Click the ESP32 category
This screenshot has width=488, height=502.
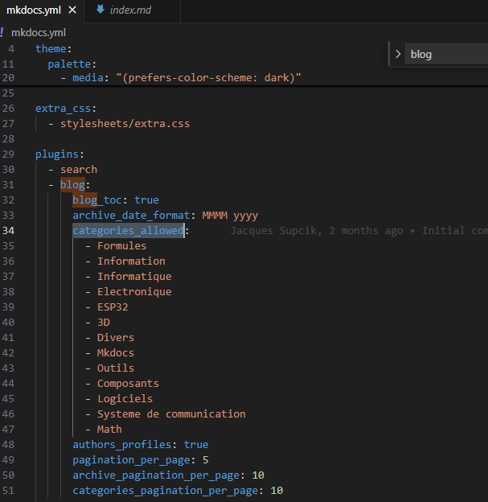[113, 307]
